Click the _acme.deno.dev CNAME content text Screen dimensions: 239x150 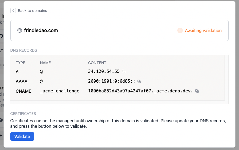[x=140, y=91]
